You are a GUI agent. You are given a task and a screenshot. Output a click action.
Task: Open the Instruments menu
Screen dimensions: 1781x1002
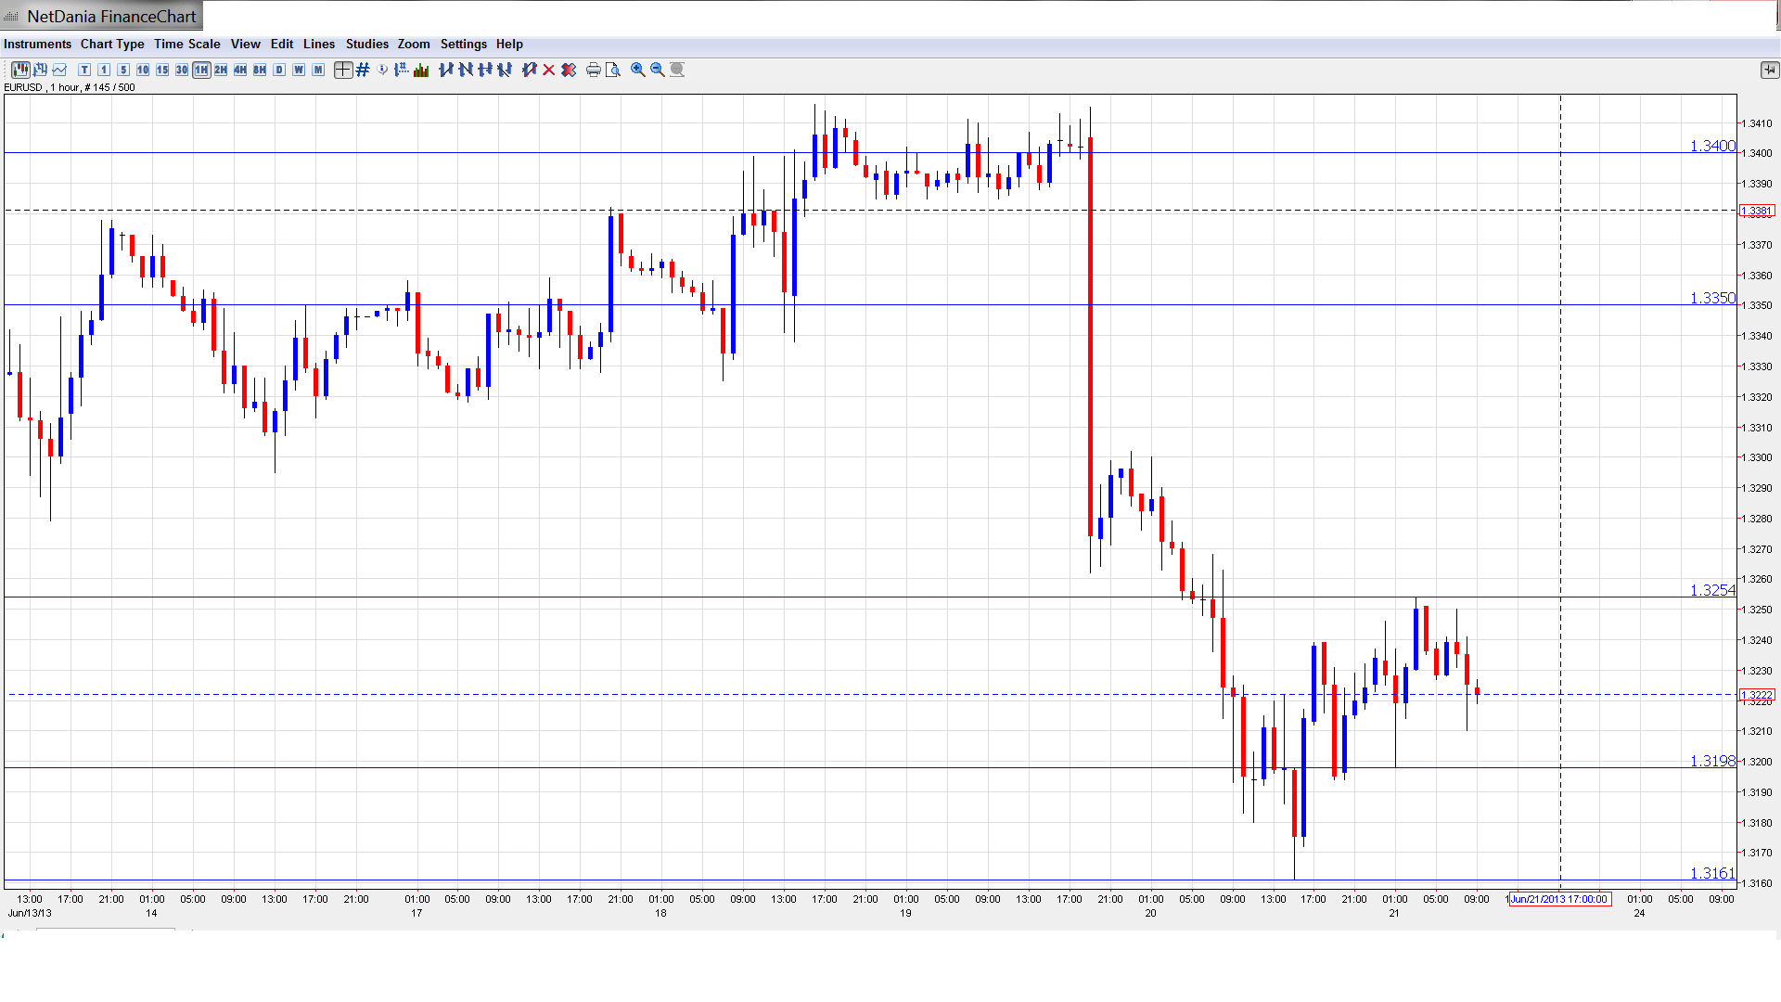tap(37, 44)
